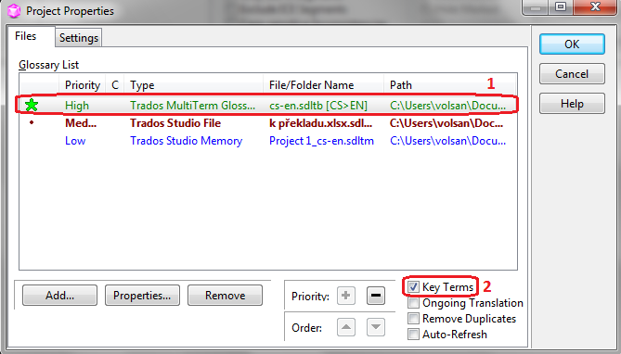This screenshot has width=621, height=354.
Task: Click the 'Low' priority value
Action: click(75, 141)
